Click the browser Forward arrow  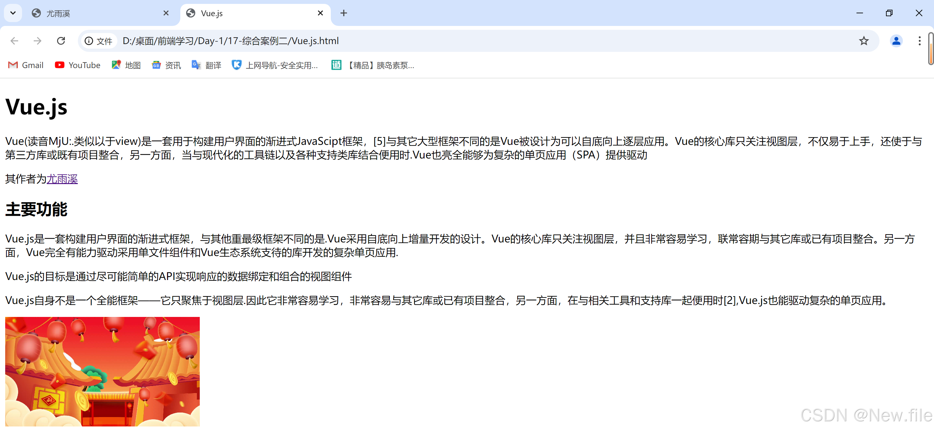37,41
